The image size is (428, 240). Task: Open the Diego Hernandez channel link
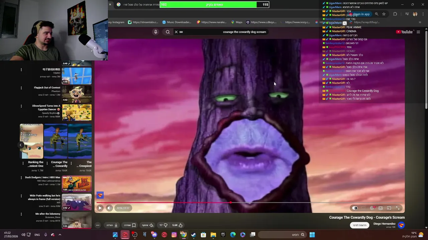click(x=384, y=224)
